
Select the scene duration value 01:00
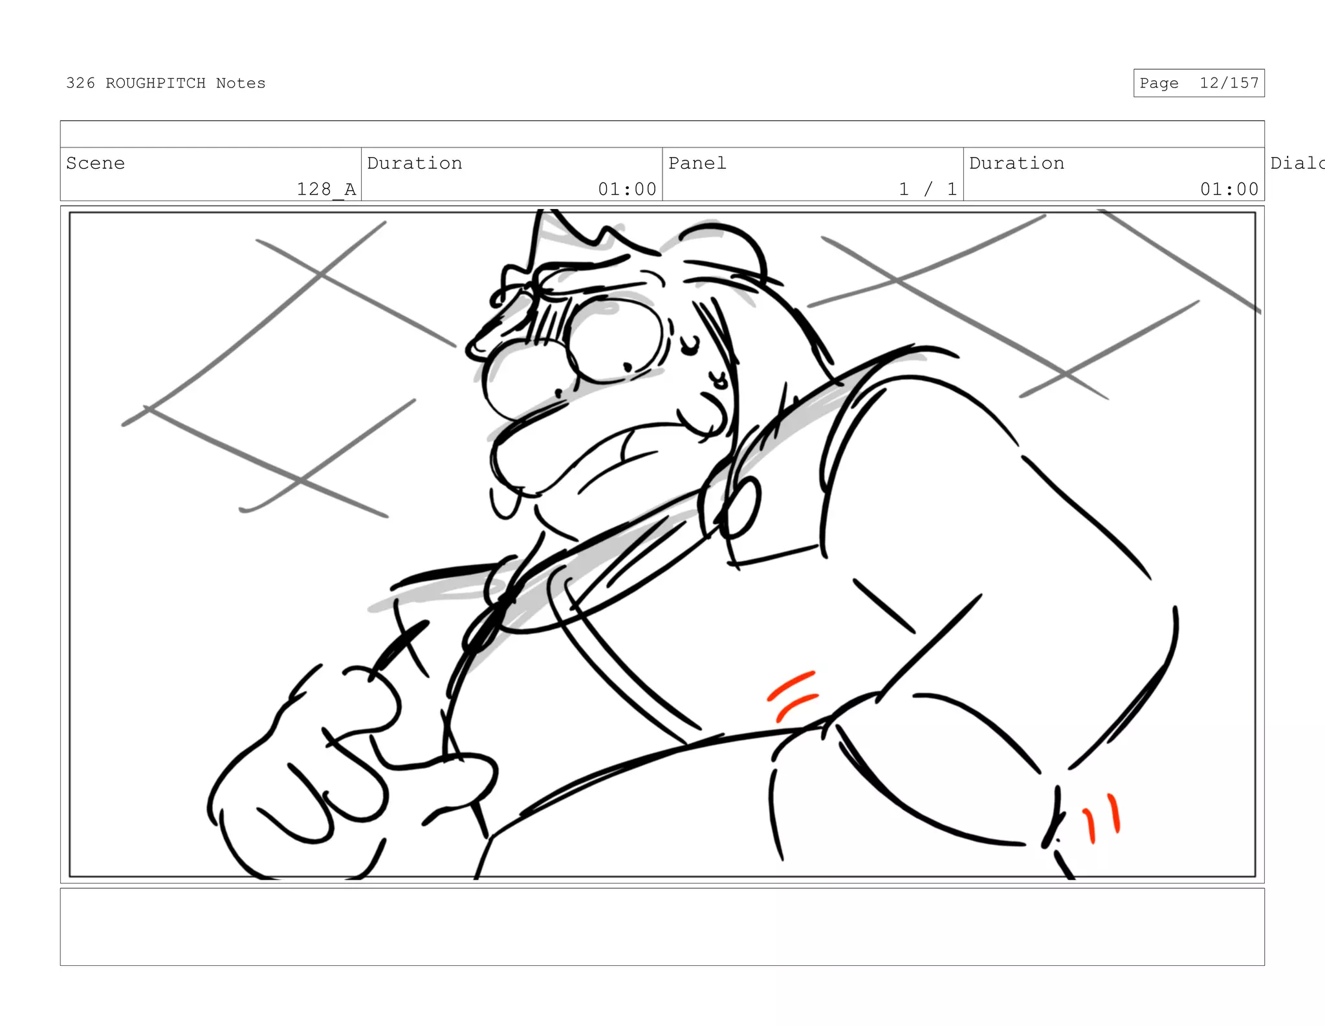click(x=626, y=189)
